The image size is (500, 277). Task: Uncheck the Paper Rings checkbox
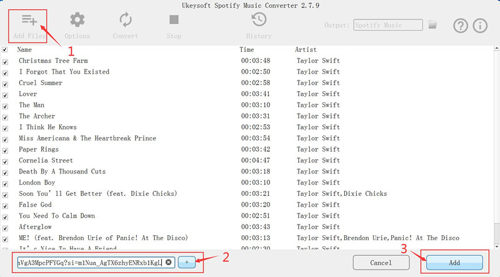coord(5,151)
